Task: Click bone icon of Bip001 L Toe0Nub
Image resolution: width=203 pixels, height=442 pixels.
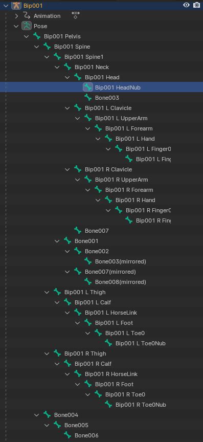Action: tap(108, 343)
